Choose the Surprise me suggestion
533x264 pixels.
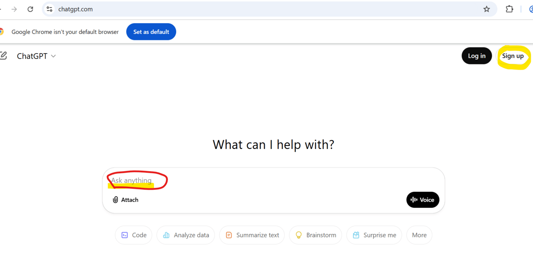(374, 235)
